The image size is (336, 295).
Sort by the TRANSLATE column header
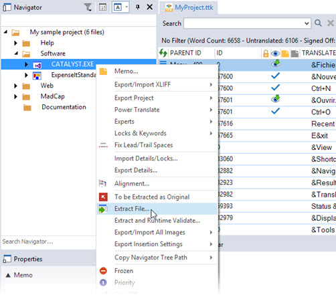(319, 53)
